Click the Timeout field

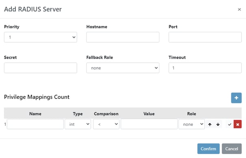pyautogui.click(x=205, y=68)
